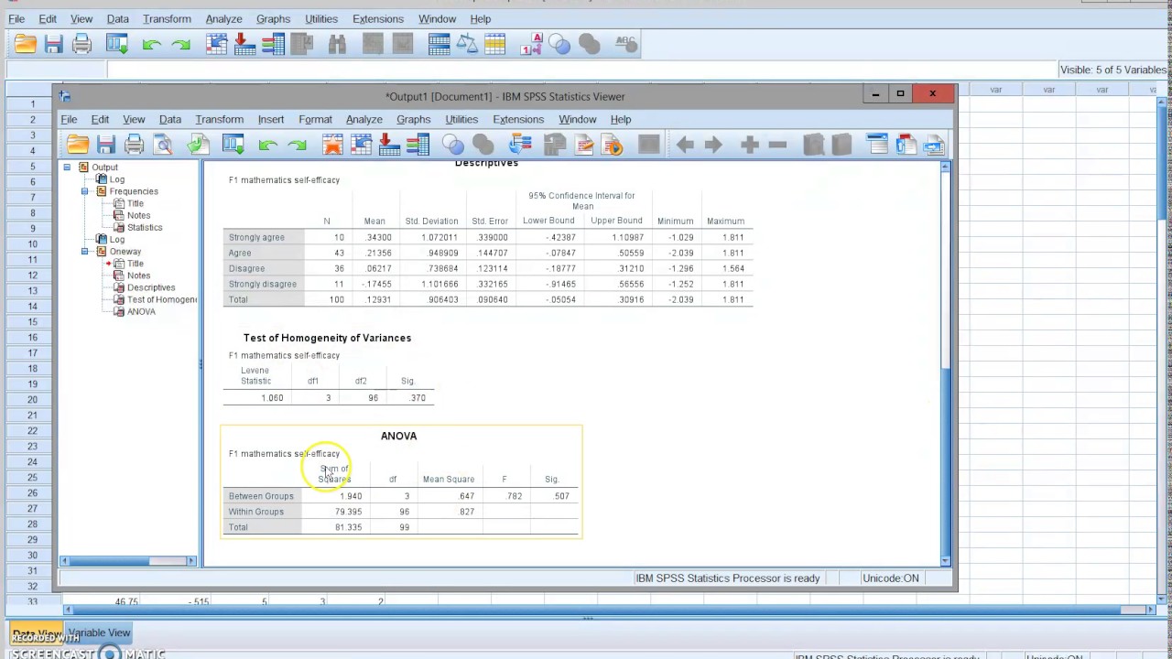Open Format menu in Viewer window
Screen dimensions: 1172x659
[x=315, y=119]
